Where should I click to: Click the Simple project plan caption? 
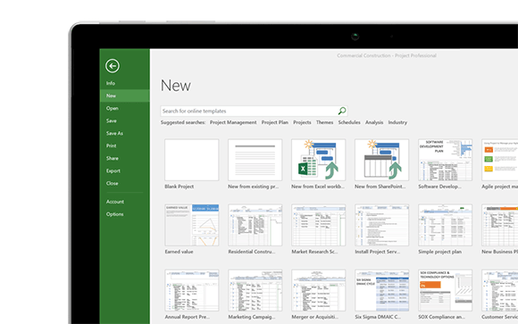439,252
